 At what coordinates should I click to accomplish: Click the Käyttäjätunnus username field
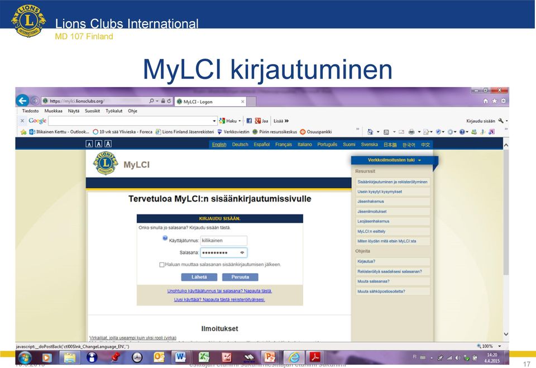[223, 241]
